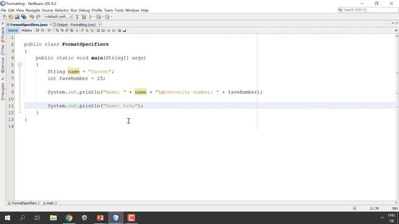Click the Profile Project toolbar icon

(x=107, y=17)
